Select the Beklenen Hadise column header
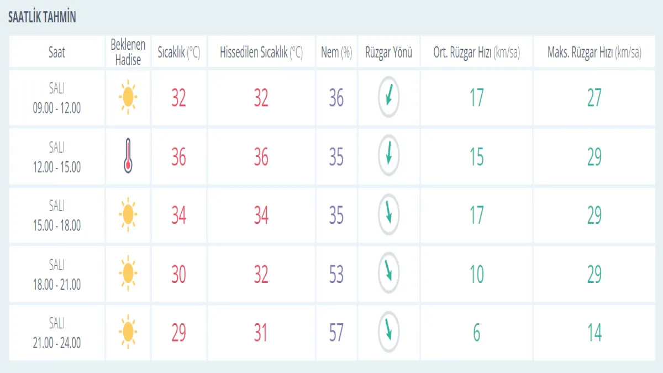Screen dimensions: 663x373 (128, 52)
